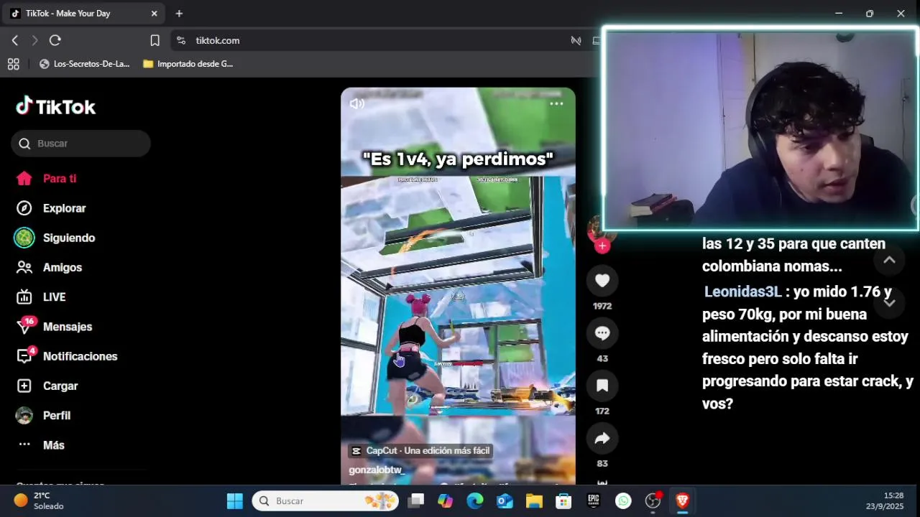Click Brave browser taskbar icon
920x517 pixels.
[683, 500]
